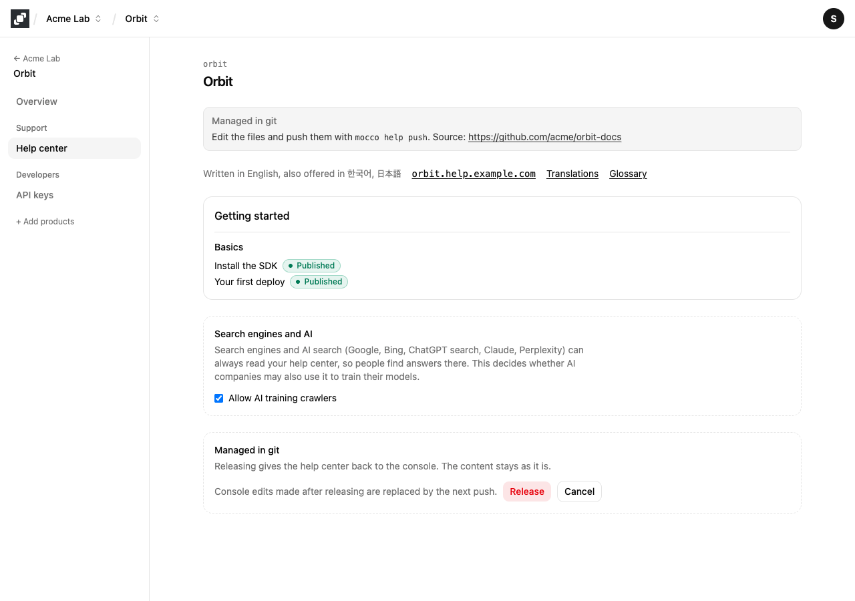855x601 pixels.
Task: Cancel the release confirmation
Action: pyautogui.click(x=579, y=491)
